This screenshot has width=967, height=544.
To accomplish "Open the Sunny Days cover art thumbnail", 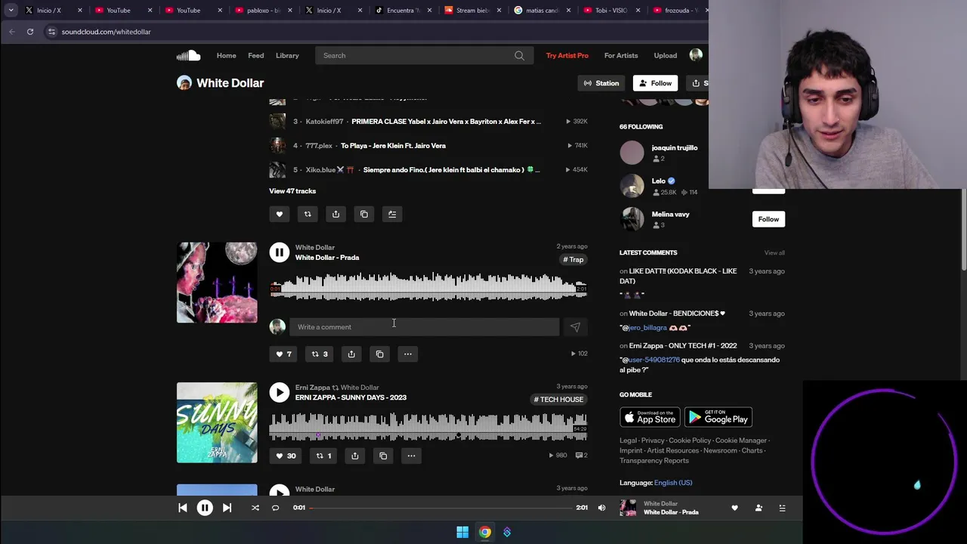I will (x=217, y=422).
